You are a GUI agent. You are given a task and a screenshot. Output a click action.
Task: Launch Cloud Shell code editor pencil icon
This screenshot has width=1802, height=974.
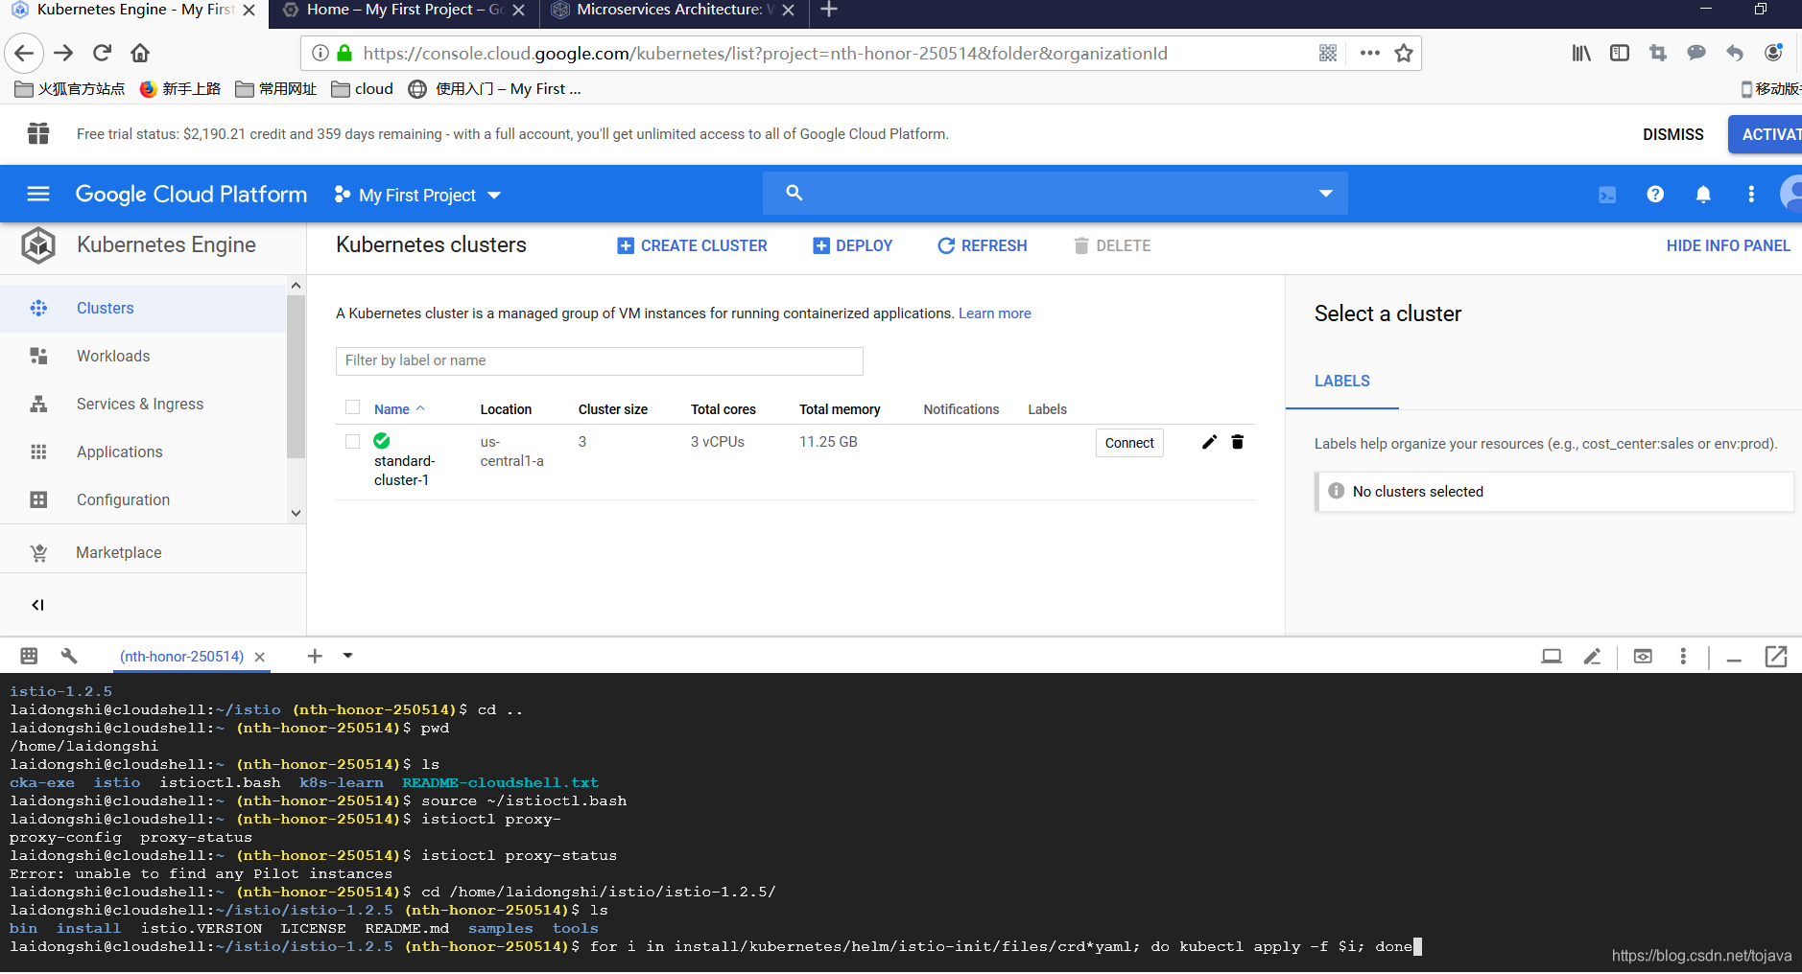(1592, 657)
